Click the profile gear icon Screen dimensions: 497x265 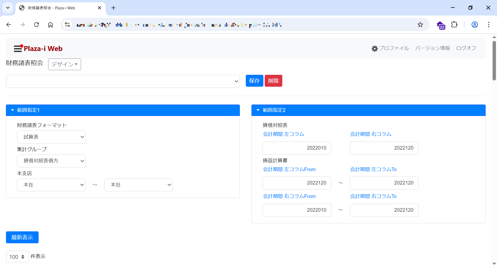pyautogui.click(x=374, y=48)
